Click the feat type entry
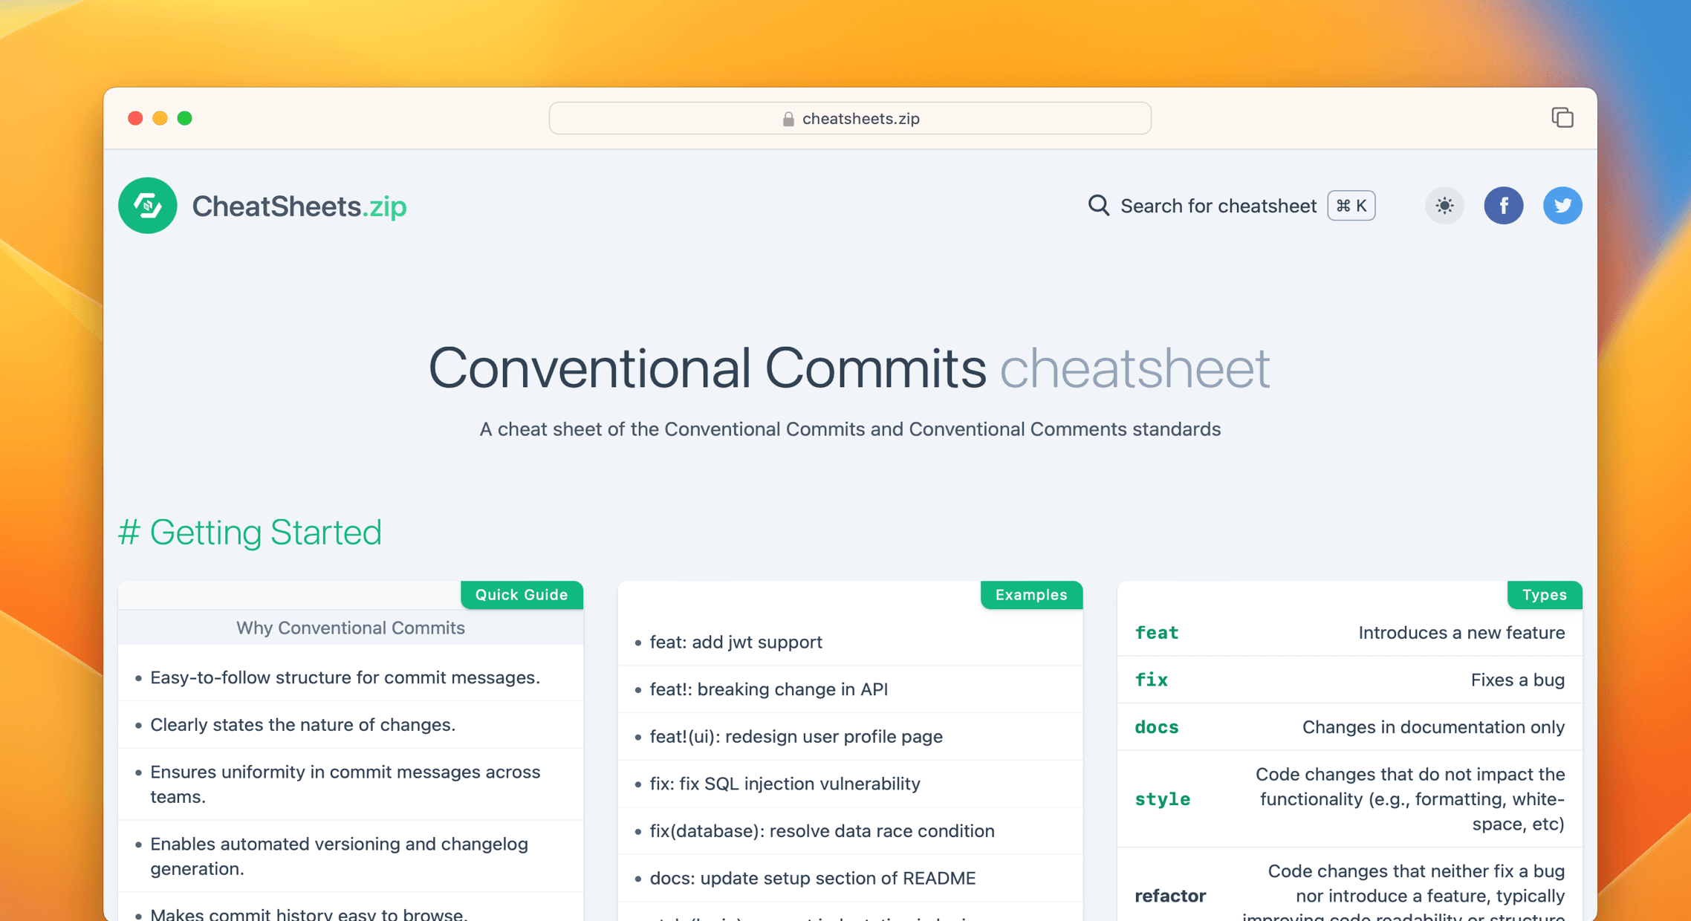 (1156, 632)
